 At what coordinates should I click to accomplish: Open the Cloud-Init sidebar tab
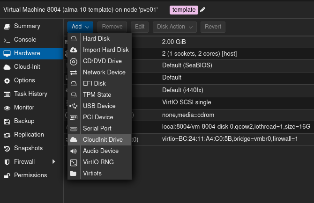click(27, 67)
